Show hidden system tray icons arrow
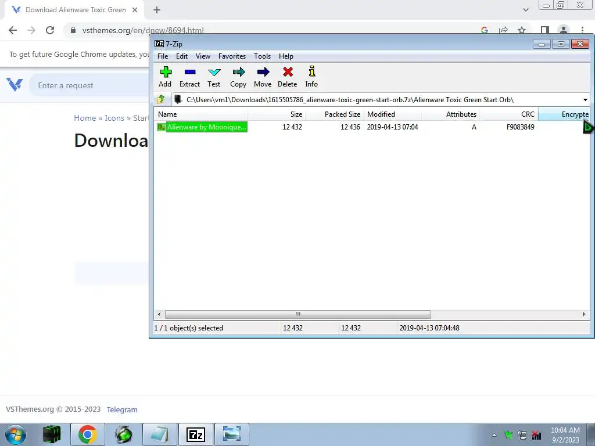595x446 pixels. pos(494,435)
